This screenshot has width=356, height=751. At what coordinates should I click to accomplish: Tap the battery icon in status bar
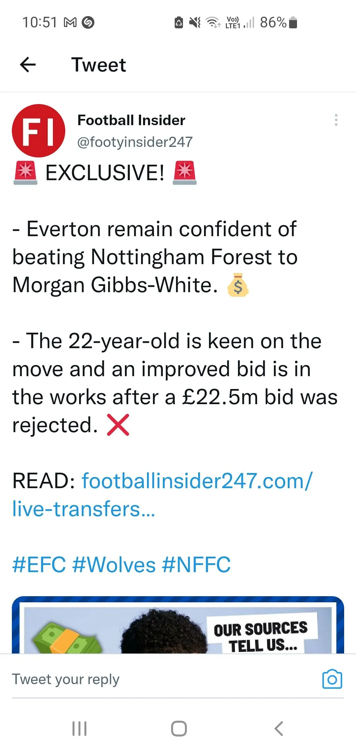(x=293, y=22)
